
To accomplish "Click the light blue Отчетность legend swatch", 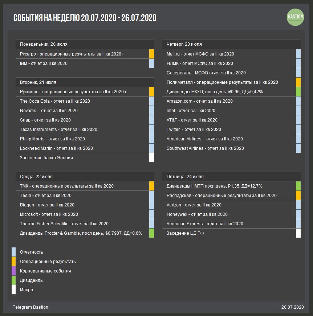I will pyautogui.click(x=14, y=252).
